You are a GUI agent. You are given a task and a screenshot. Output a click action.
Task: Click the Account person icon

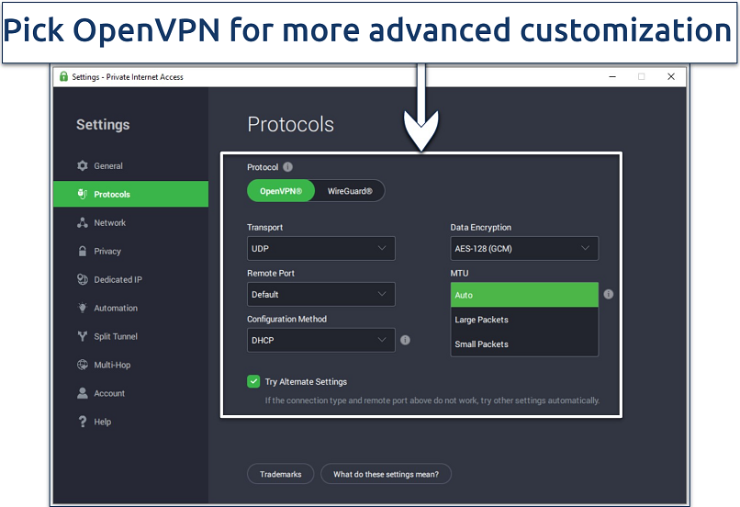pos(82,393)
